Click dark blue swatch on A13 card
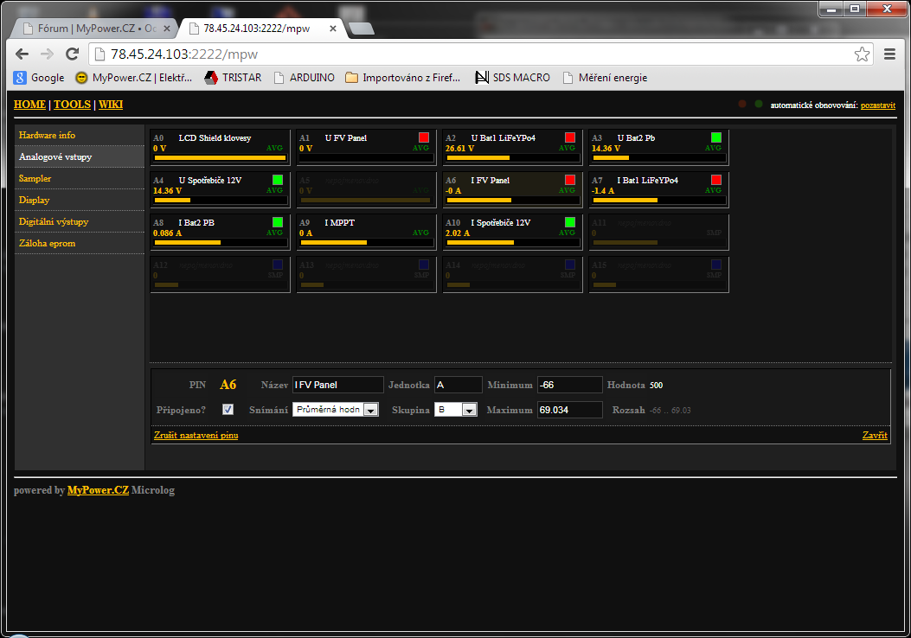 [424, 265]
